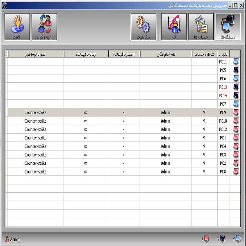Click اعتبار باقیمانده column header
Image resolution: width=246 pixels, height=246 pixels.
[124, 54]
